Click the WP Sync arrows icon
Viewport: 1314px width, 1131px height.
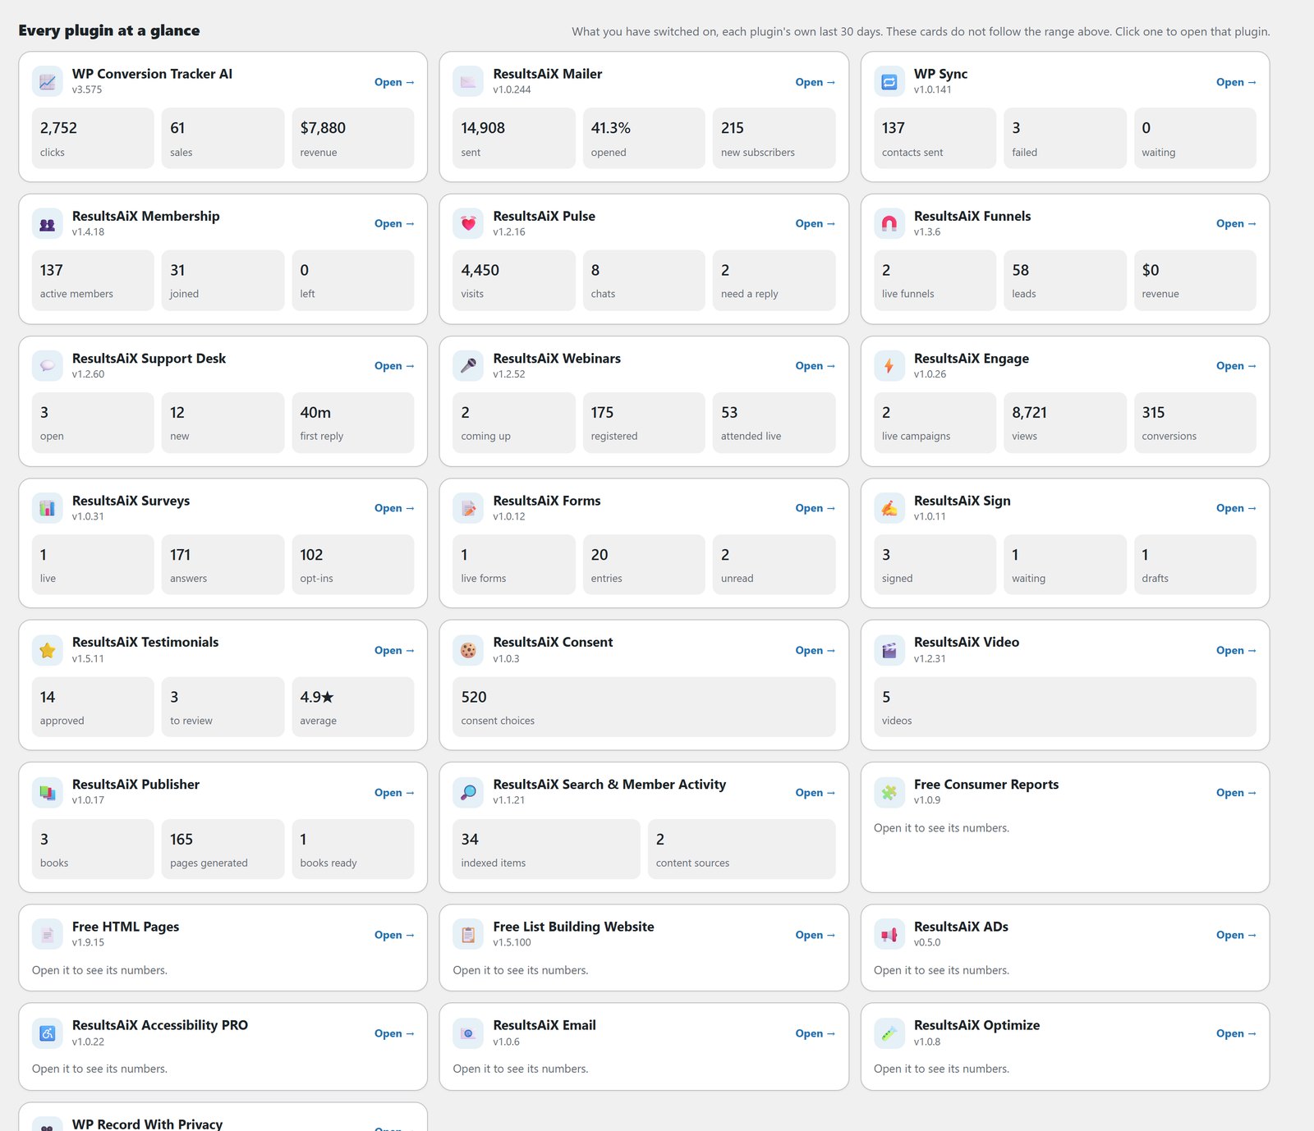[x=889, y=81]
